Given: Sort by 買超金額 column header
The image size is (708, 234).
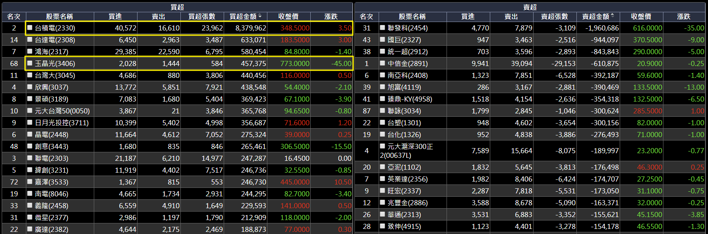Looking at the screenshot, I should point(245,17).
